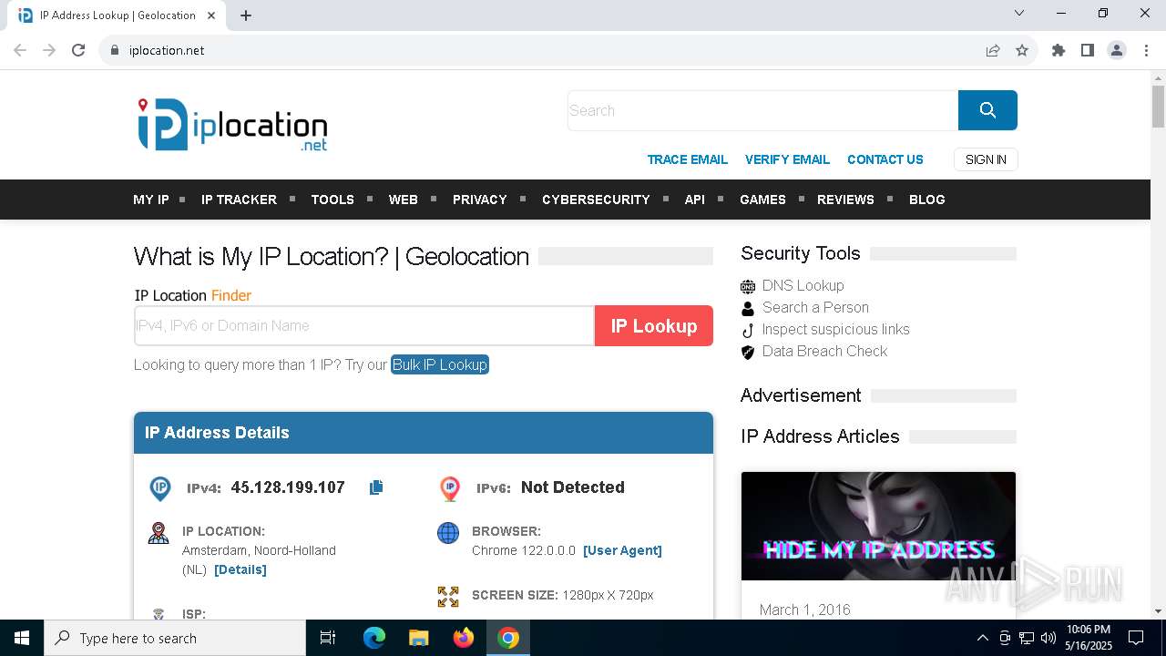Click the Search a Person icon
The image size is (1166, 656).
pos(748,308)
